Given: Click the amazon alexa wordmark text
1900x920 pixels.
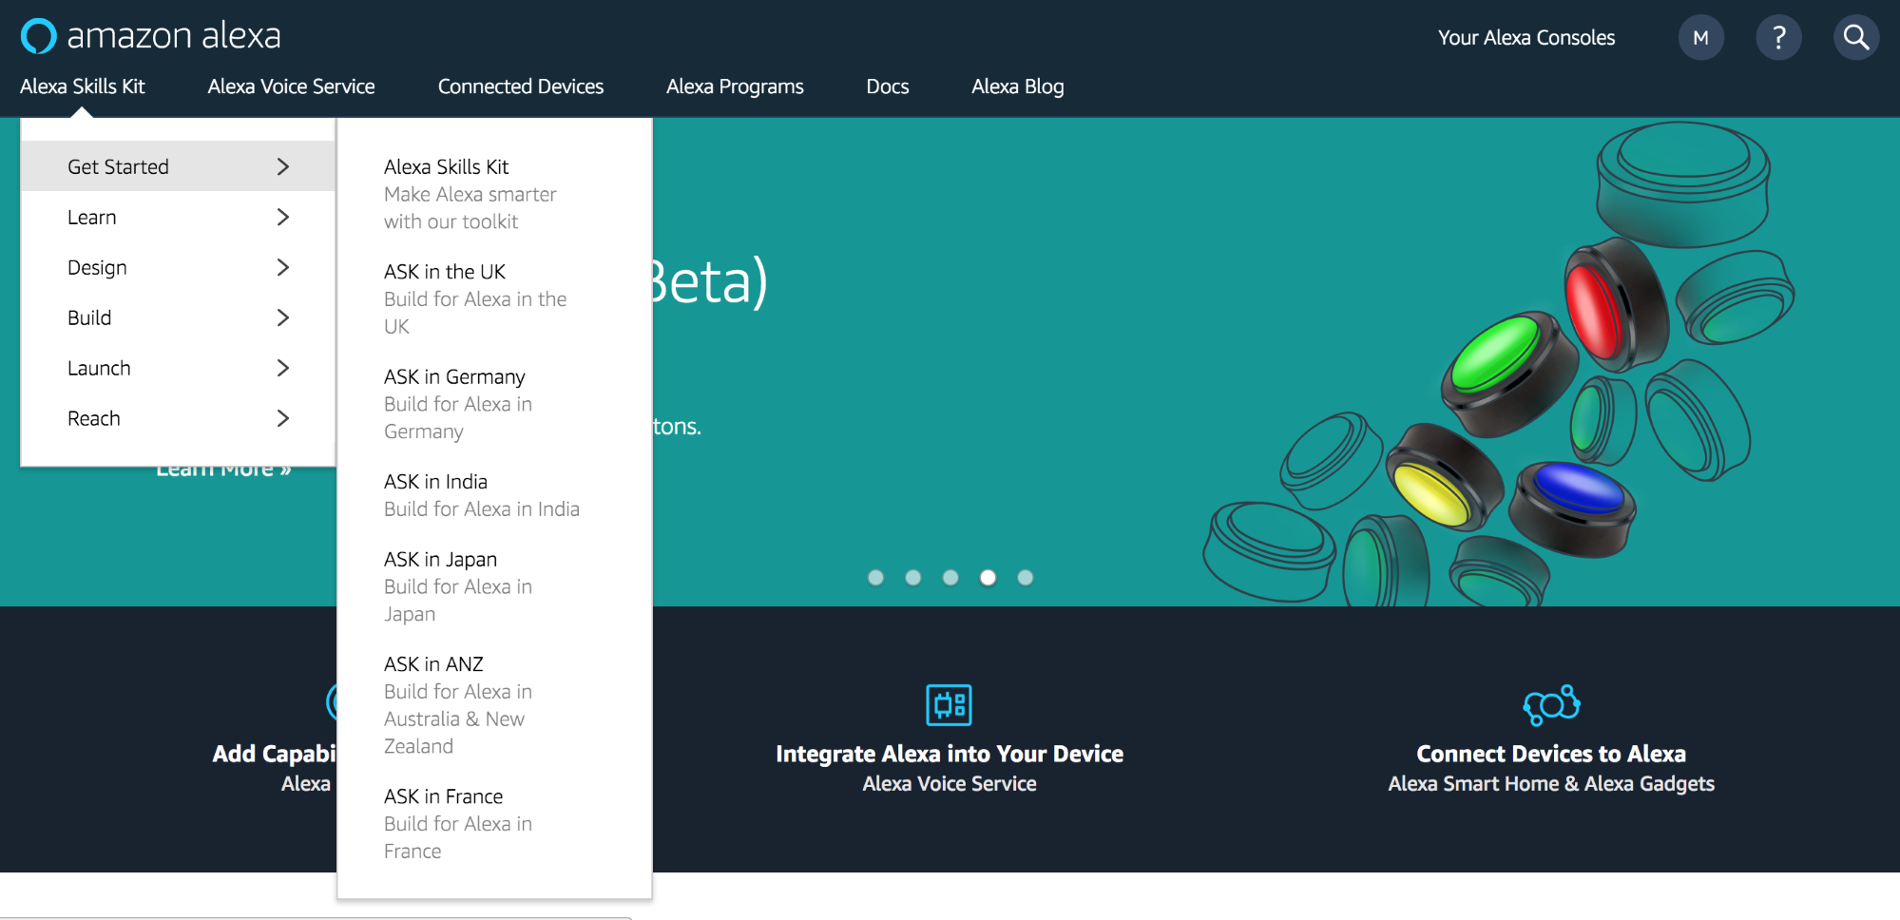Looking at the screenshot, I should [x=174, y=36].
